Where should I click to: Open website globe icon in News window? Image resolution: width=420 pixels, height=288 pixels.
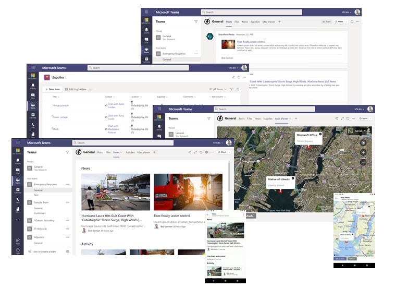tap(206, 152)
